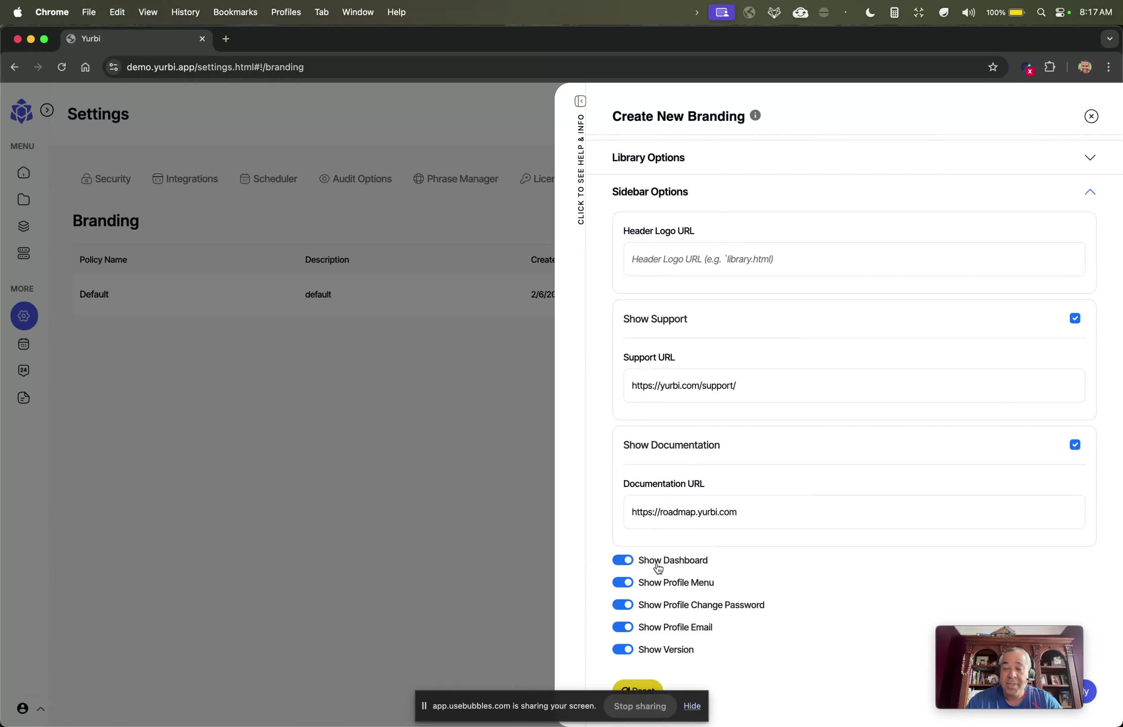Click the Hide link in sharing bar

[692, 706]
